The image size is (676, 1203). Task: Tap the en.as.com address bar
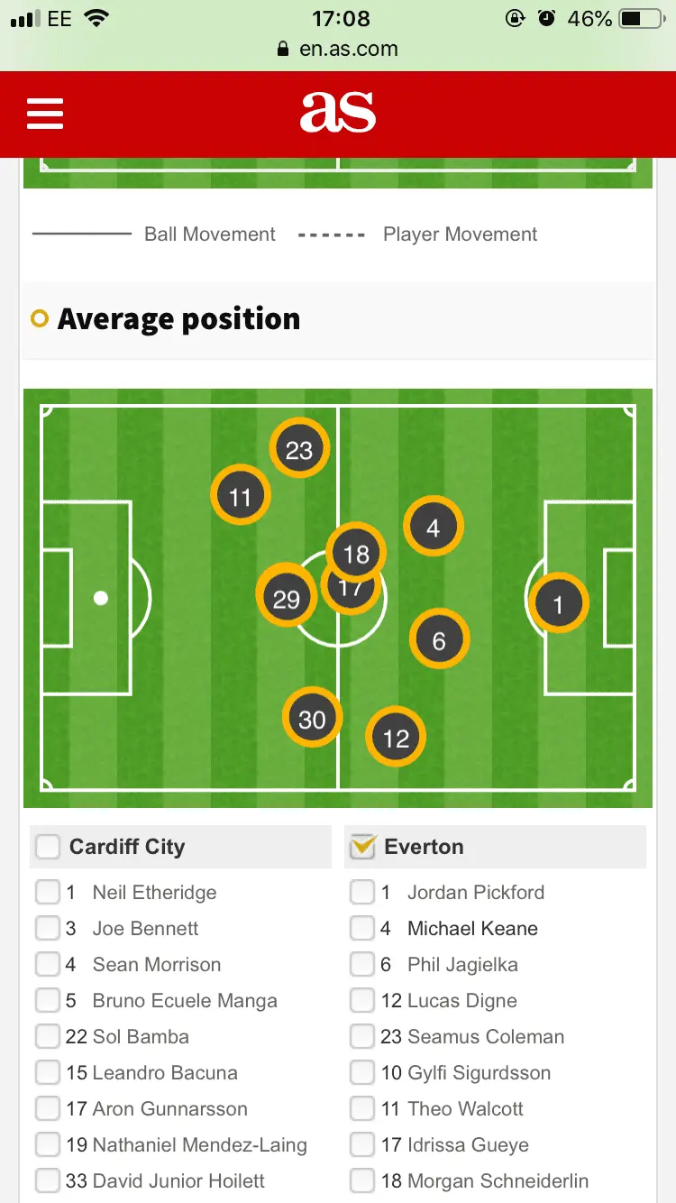(338, 50)
